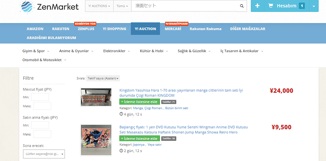Click the Satın alma fiyatı Min field
326x161 pixels.
40,125
